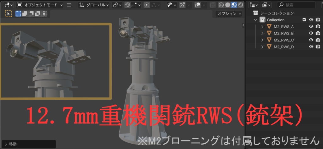Screen dimensions: 323x149
Task: Click the M2_RWS_C mesh object icon
Action: pos(269,40)
